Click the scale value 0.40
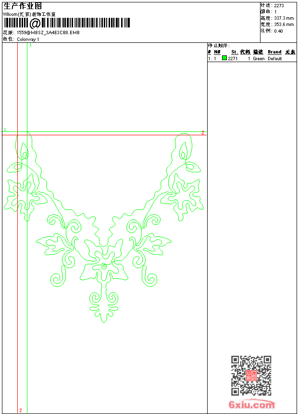This screenshot has height=414, width=298. tap(278, 31)
